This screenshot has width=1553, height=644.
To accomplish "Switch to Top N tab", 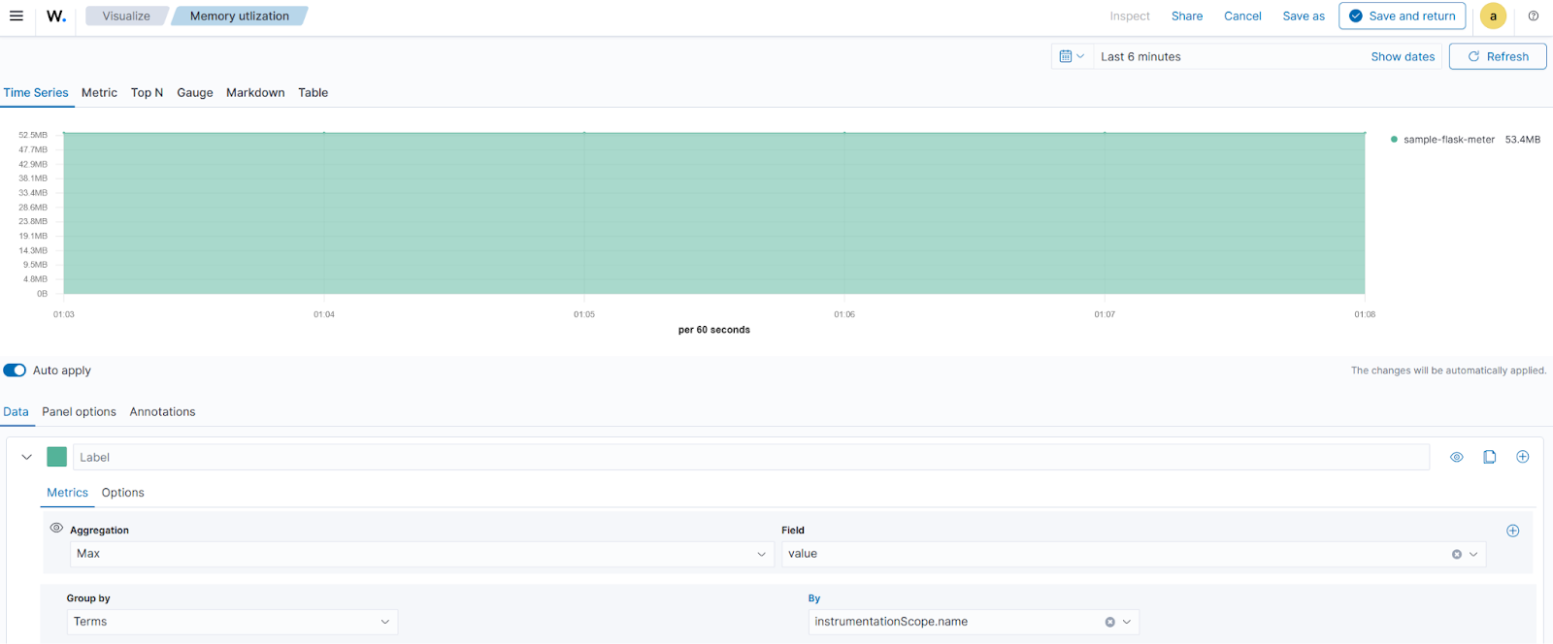I will (147, 93).
